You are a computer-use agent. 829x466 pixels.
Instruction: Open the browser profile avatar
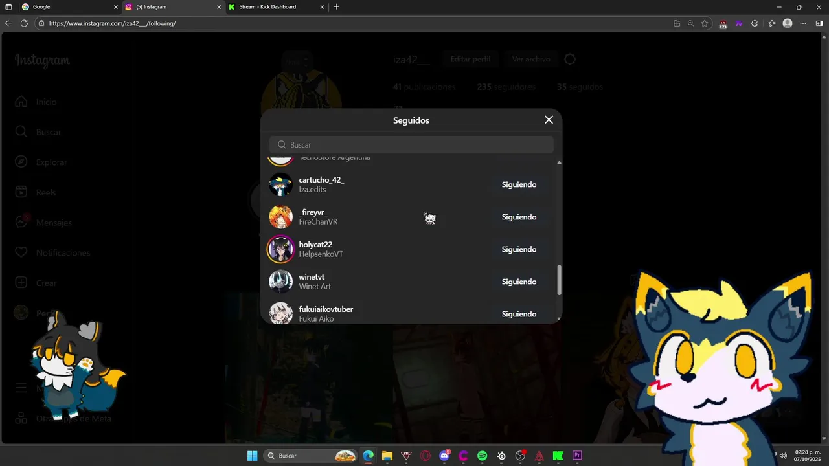788,23
